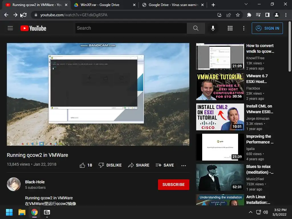Screen dimensions: 292x219
Task: Click Chrome icon in taskbar
Action: point(35,212)
